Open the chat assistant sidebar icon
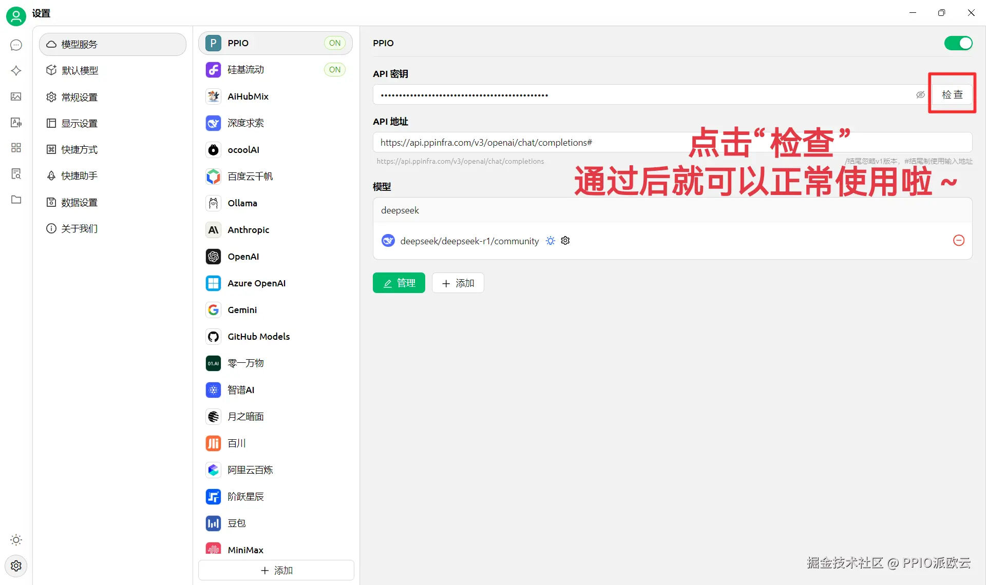The width and height of the screenshot is (986, 585). tap(16, 45)
